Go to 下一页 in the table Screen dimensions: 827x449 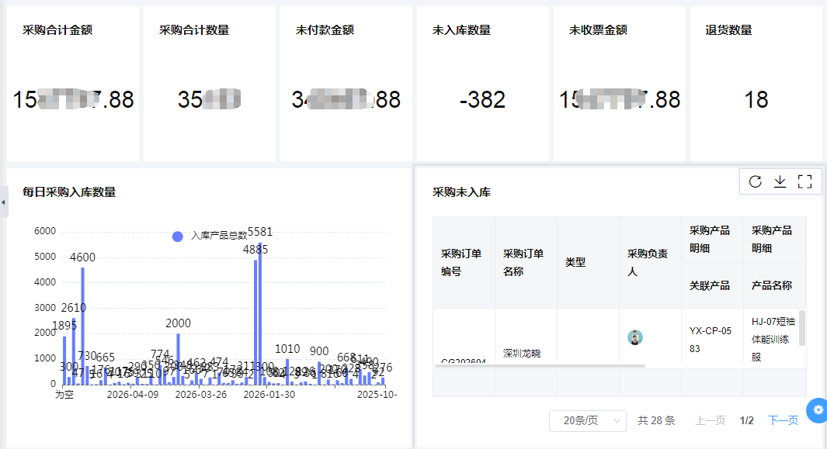point(784,420)
